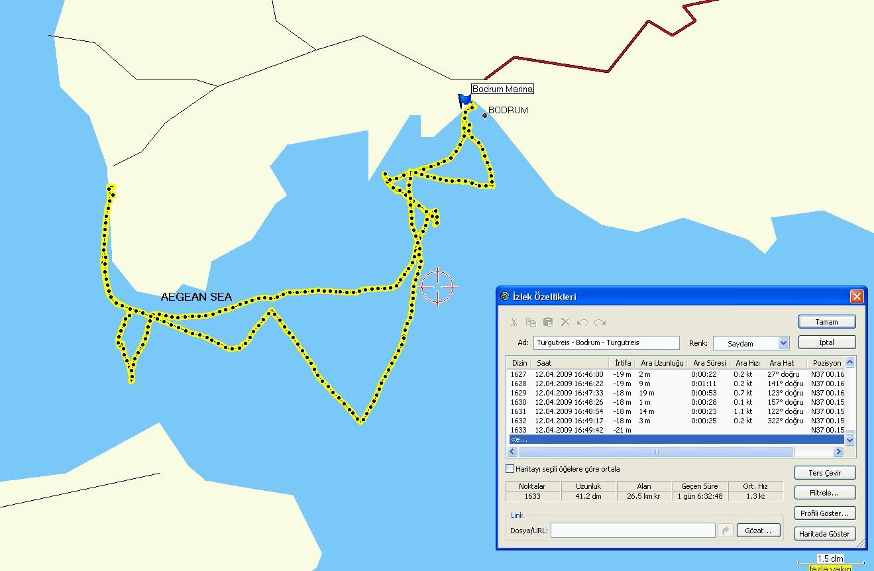Click the Tamam button
Viewport: 874px width, 571px height.
click(x=826, y=322)
